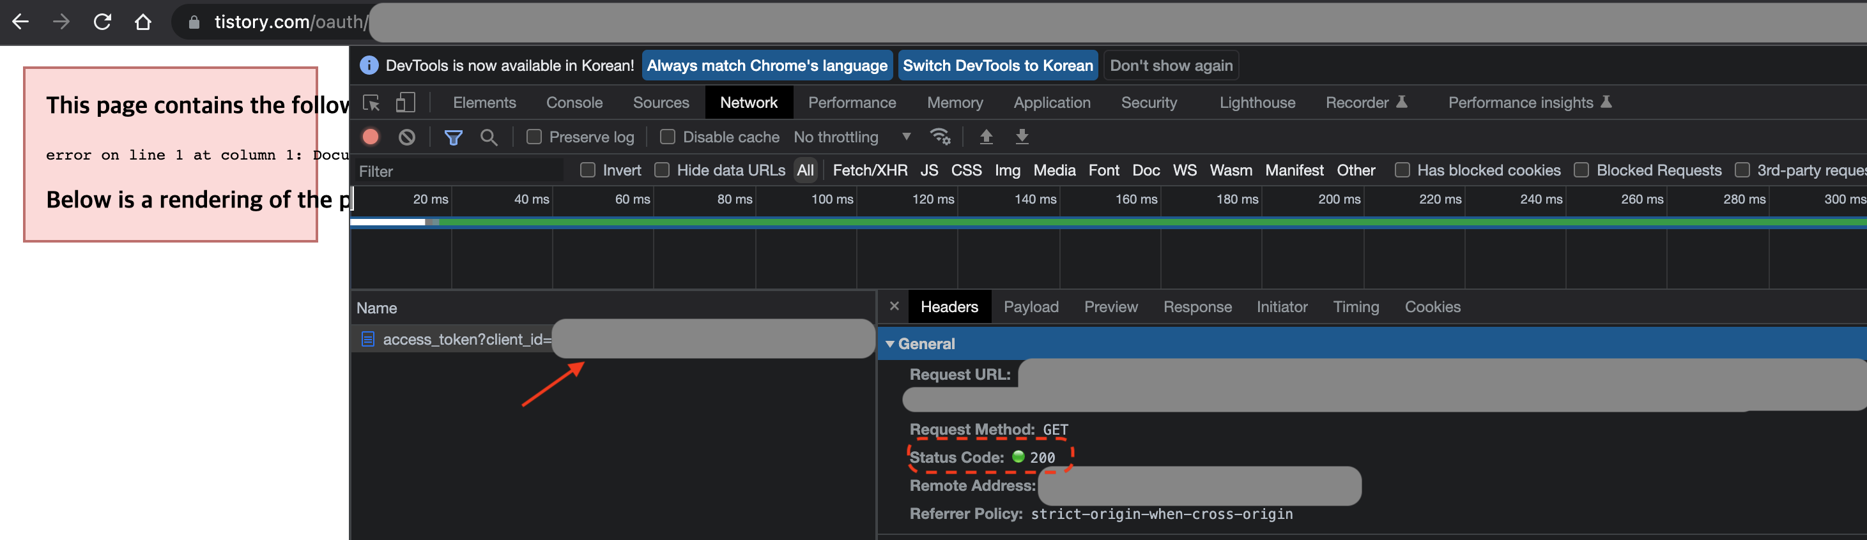Filter requests by Manifest

point(1294,170)
